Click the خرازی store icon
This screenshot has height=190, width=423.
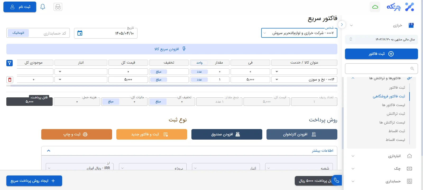click(411, 25)
